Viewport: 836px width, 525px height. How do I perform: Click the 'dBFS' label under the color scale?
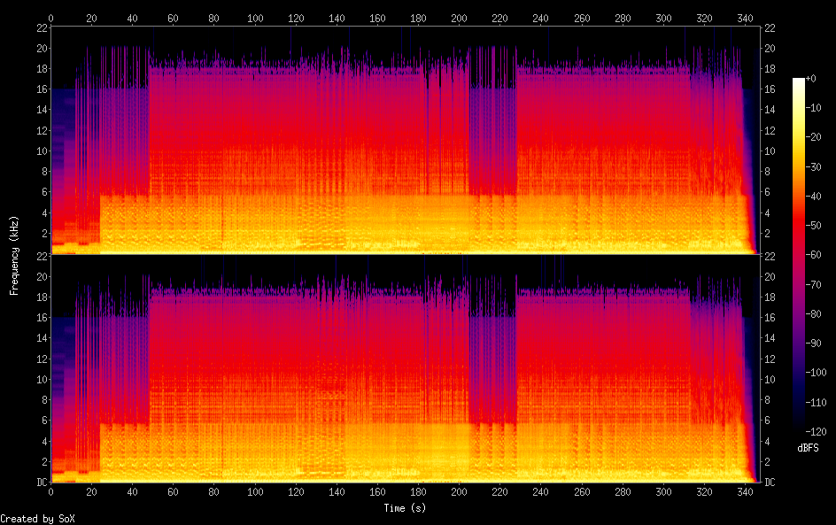pyautogui.click(x=808, y=448)
